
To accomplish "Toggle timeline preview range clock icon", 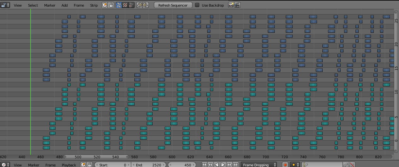I will pyautogui.click(x=83, y=164).
